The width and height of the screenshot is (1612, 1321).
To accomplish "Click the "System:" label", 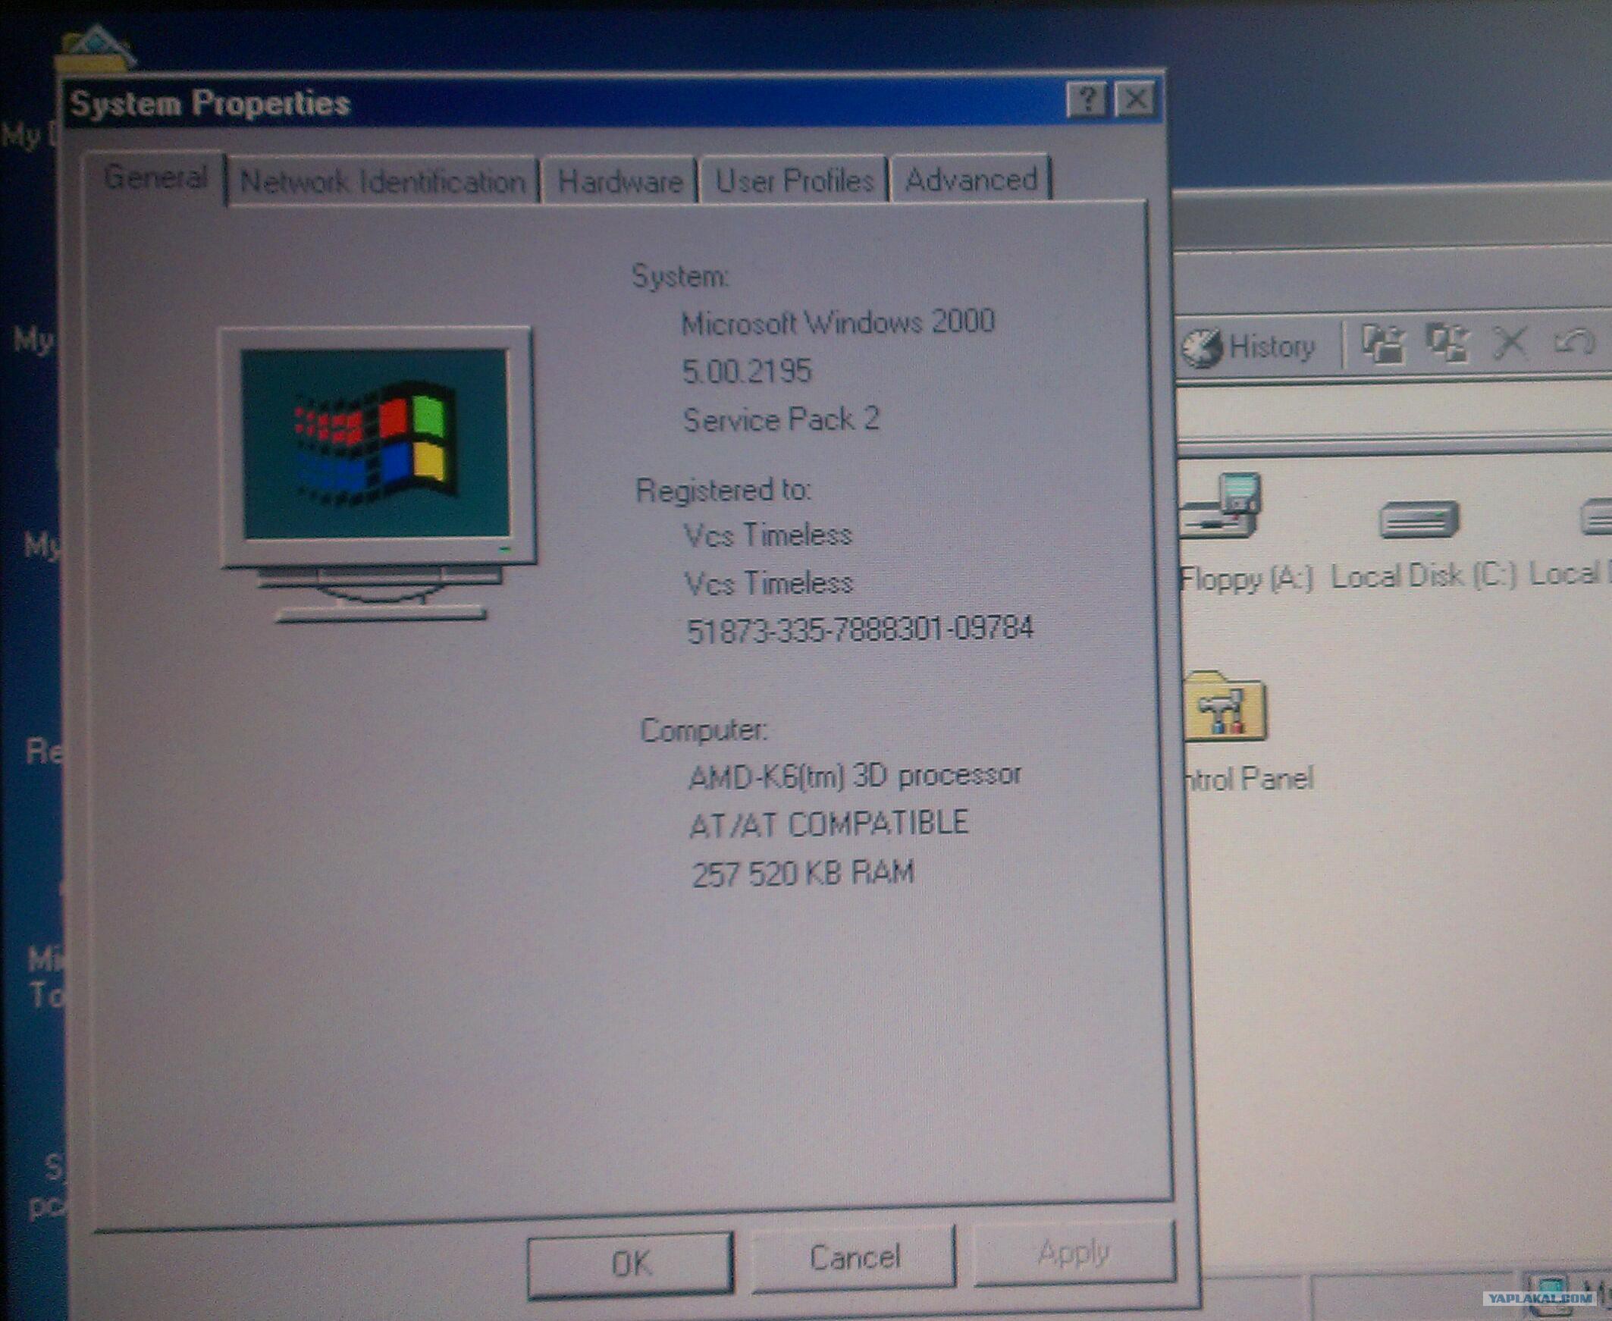I will click(x=680, y=275).
